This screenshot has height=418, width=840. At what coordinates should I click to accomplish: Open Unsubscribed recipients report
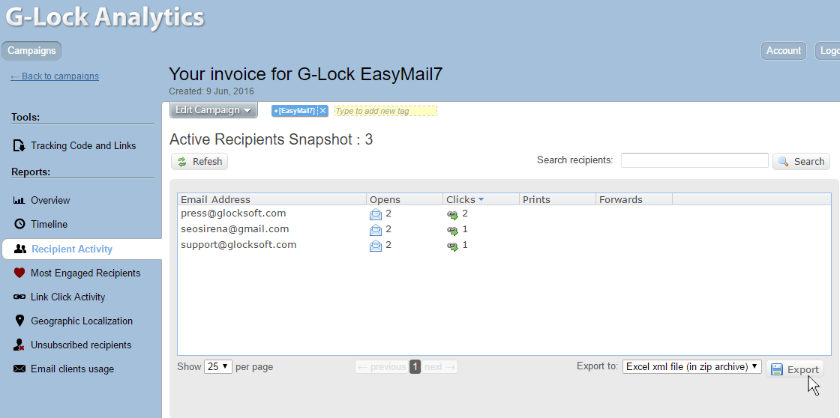coord(81,345)
